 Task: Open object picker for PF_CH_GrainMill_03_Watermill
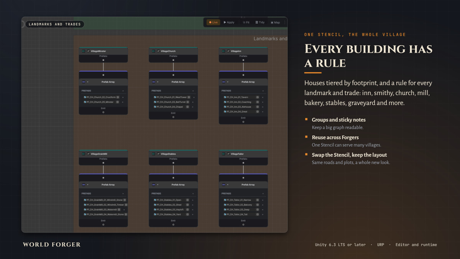point(119,210)
